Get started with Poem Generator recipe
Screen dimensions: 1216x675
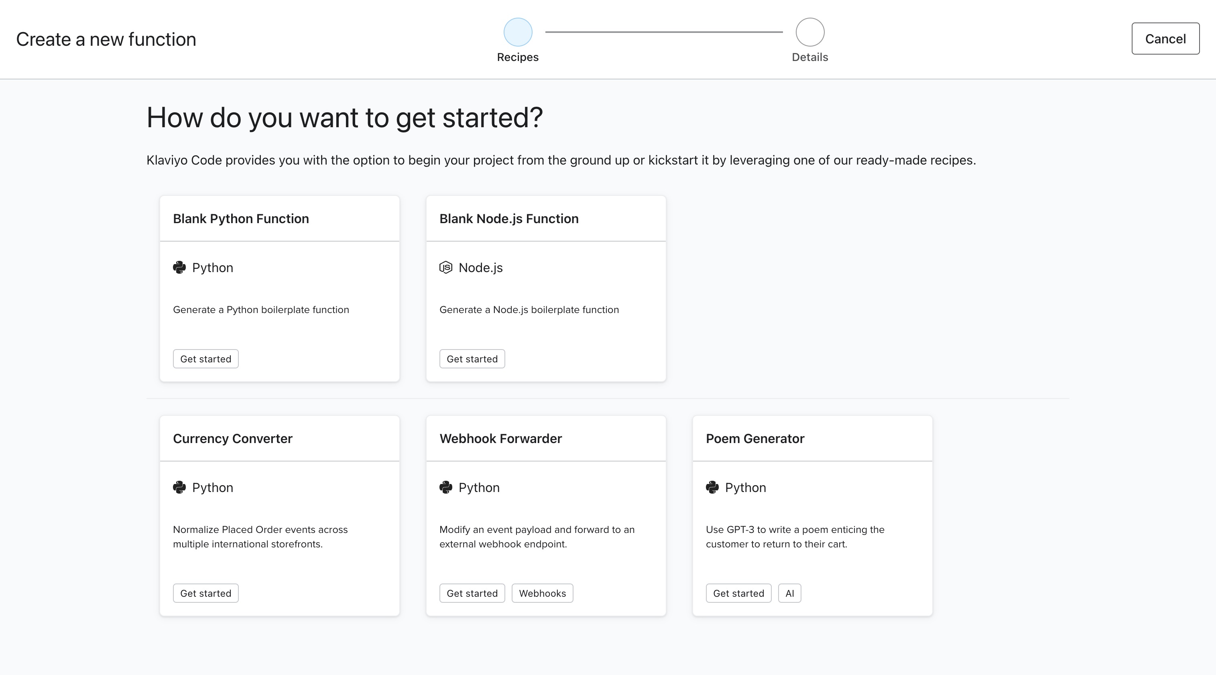[x=738, y=594]
